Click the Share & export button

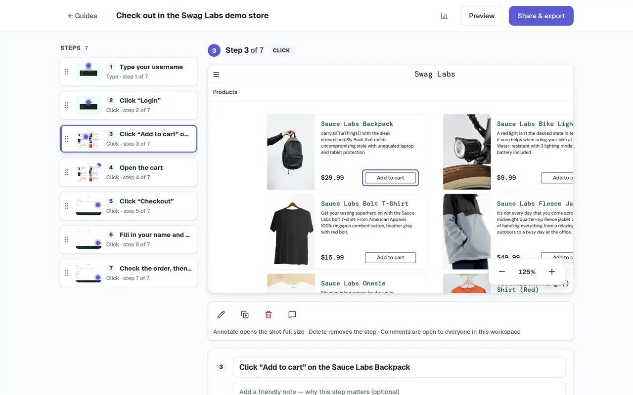pyautogui.click(x=541, y=16)
